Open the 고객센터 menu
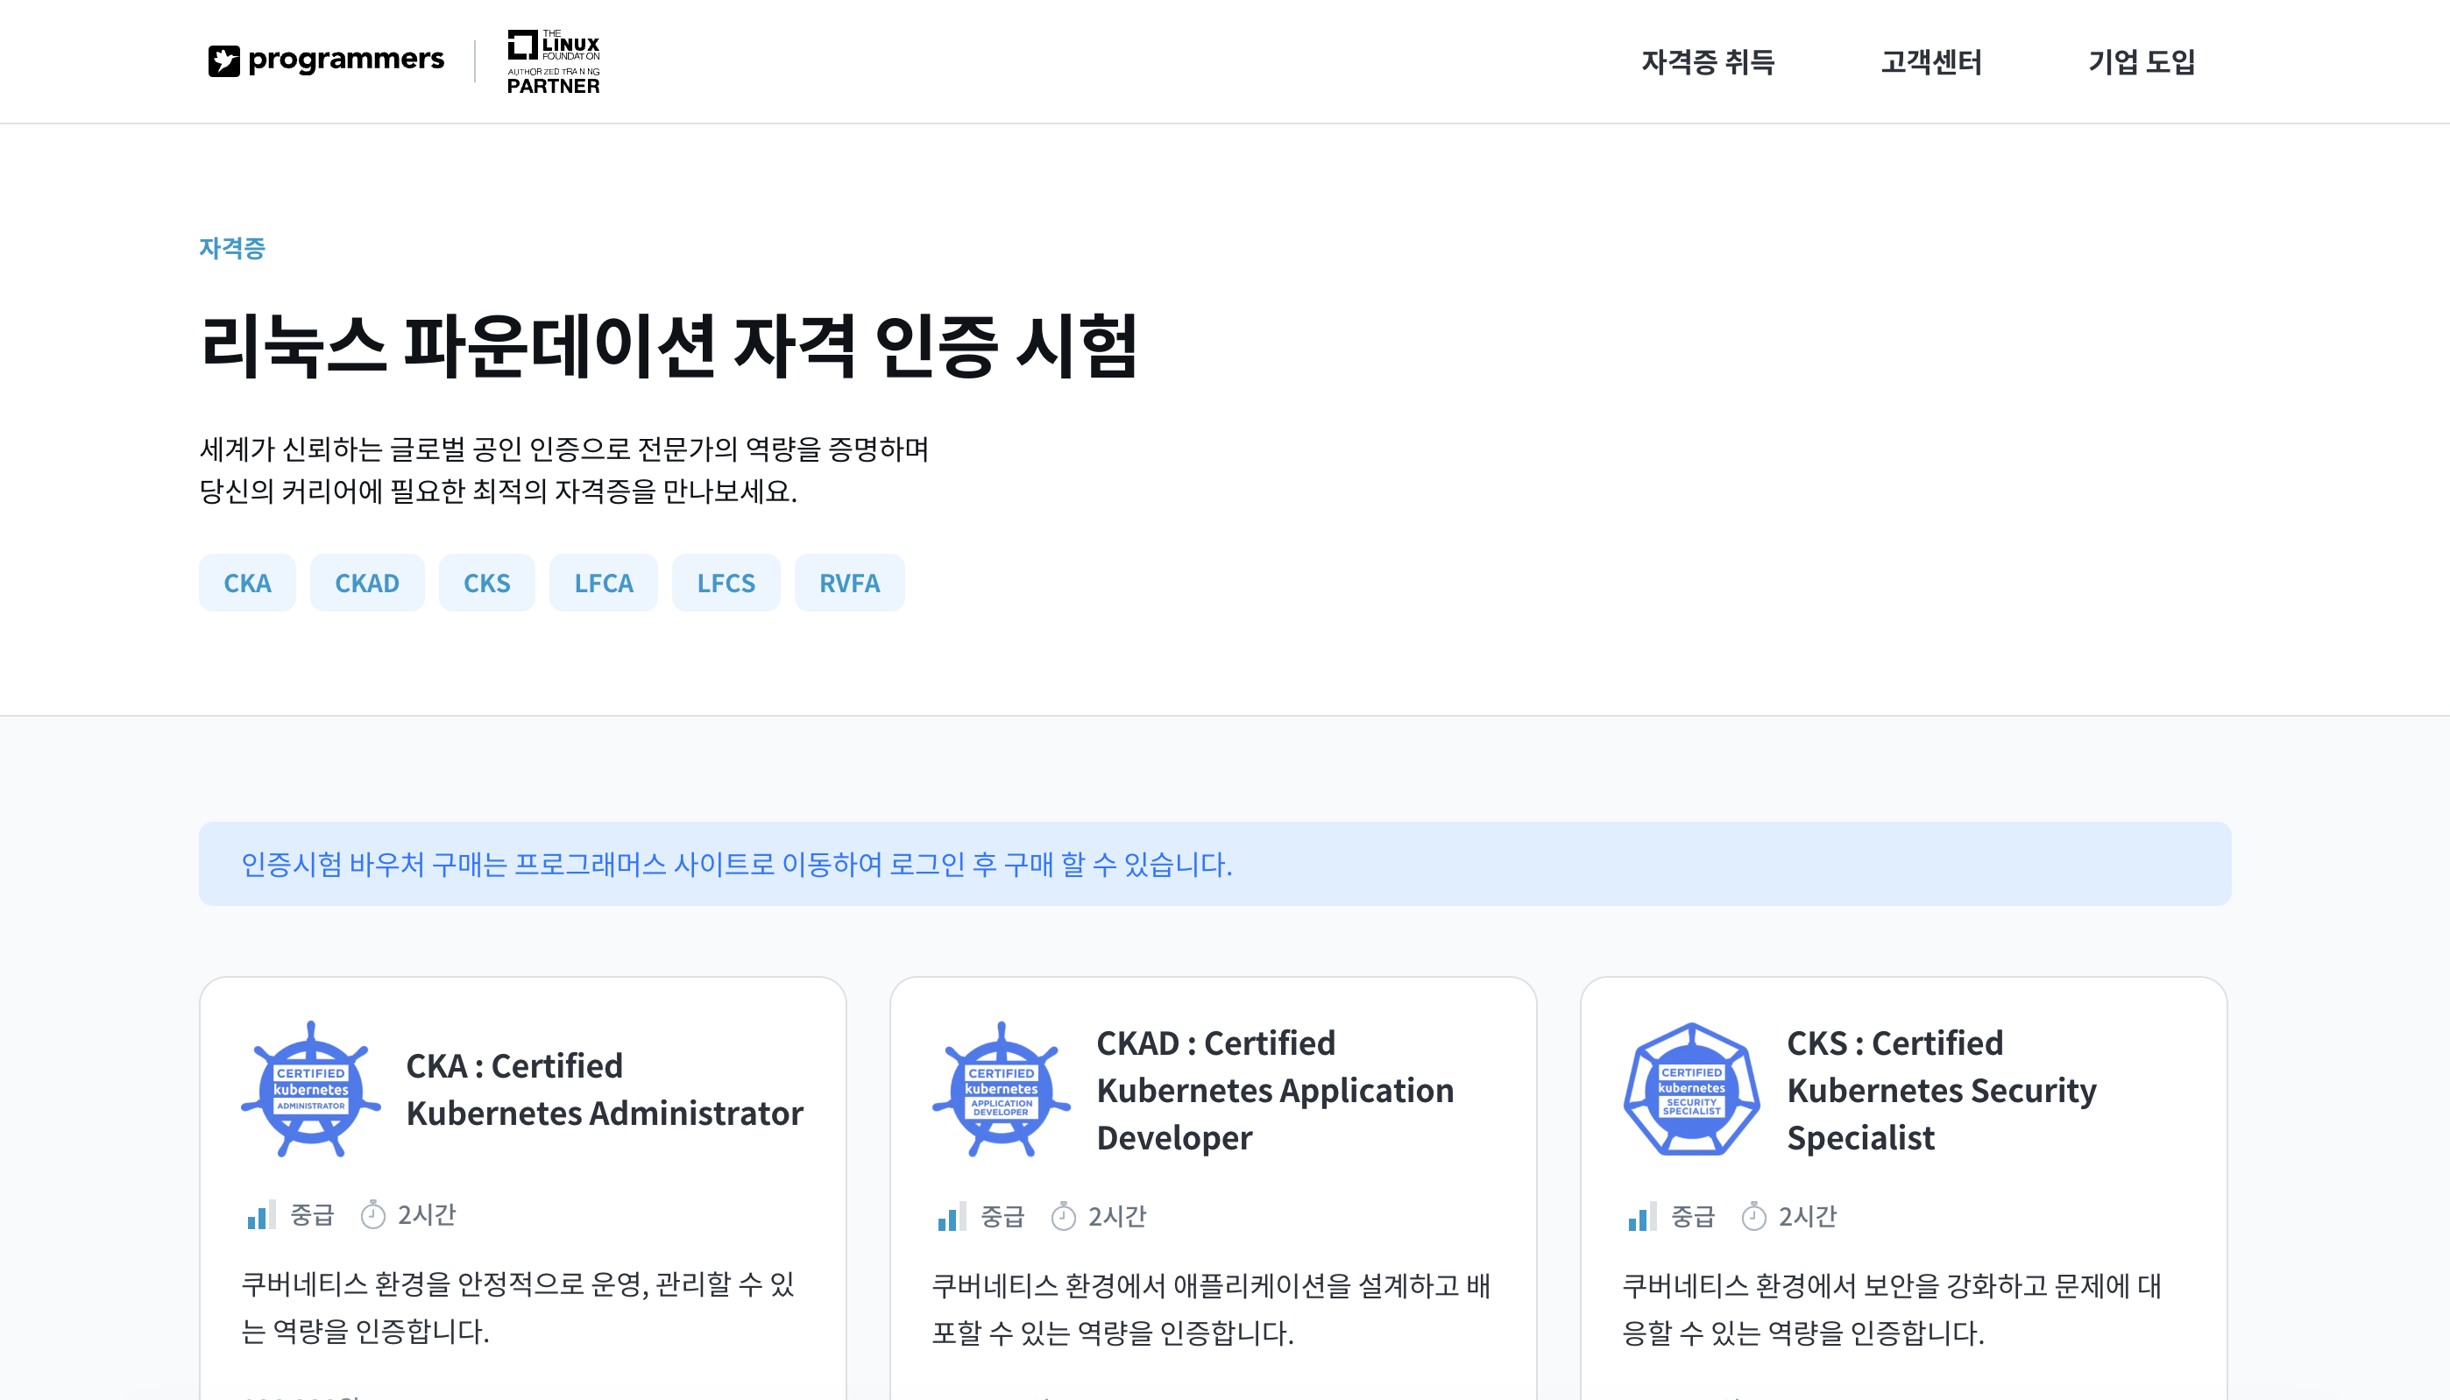The width and height of the screenshot is (2450, 1400). tap(1930, 62)
